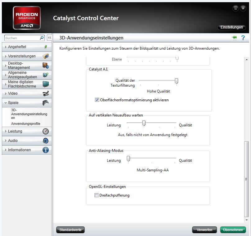Select the Audio menu entry

[27, 141]
